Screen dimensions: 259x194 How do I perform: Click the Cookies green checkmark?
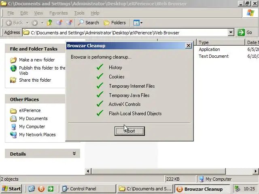(x=100, y=76)
